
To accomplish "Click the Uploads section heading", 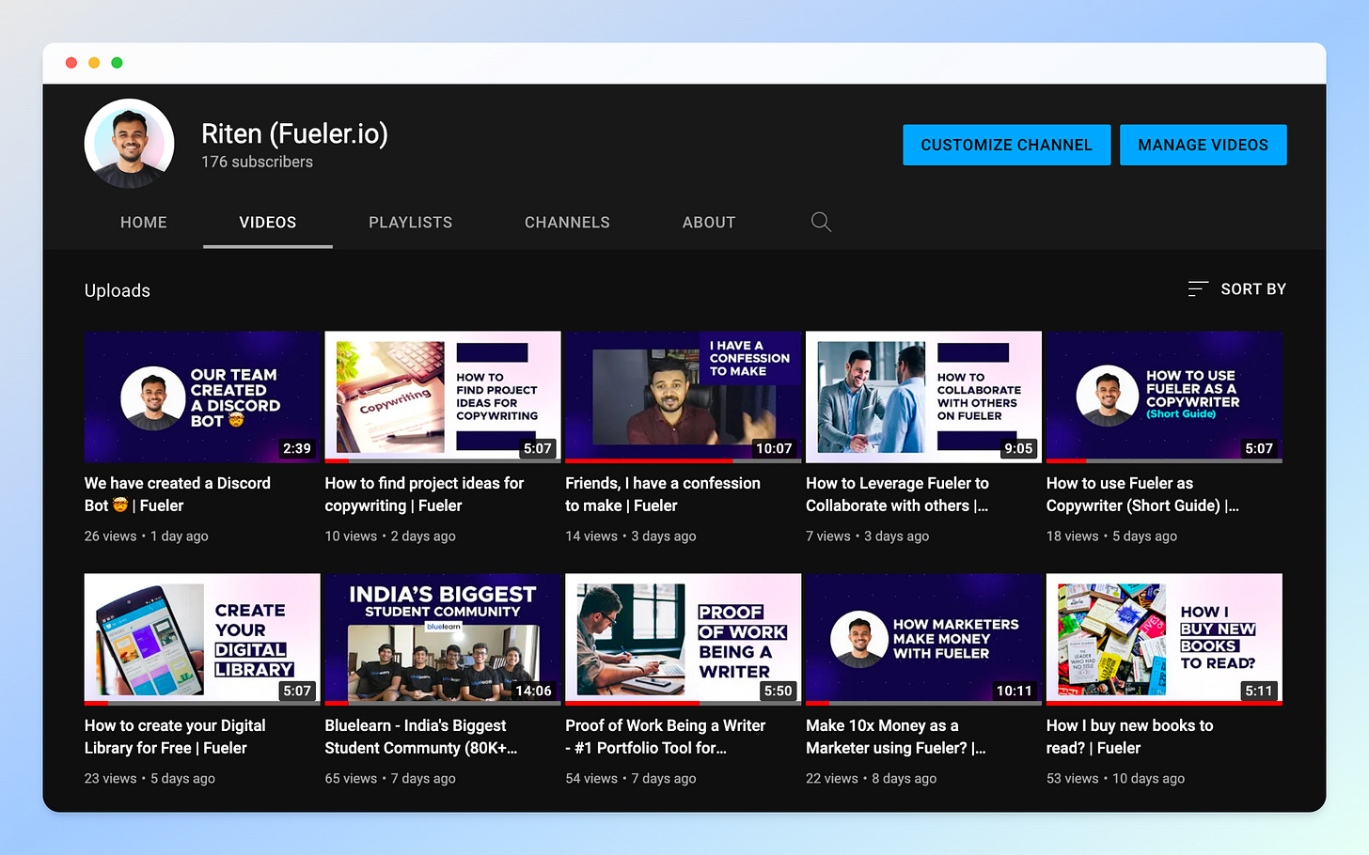I will (118, 290).
